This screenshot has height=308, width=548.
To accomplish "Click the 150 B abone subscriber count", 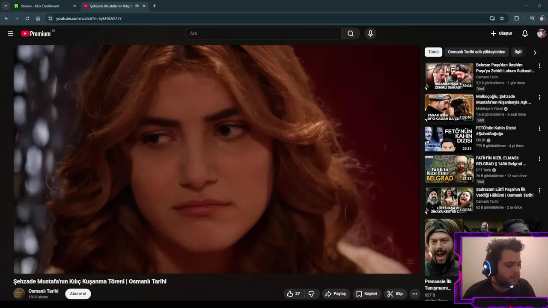I will (x=38, y=297).
